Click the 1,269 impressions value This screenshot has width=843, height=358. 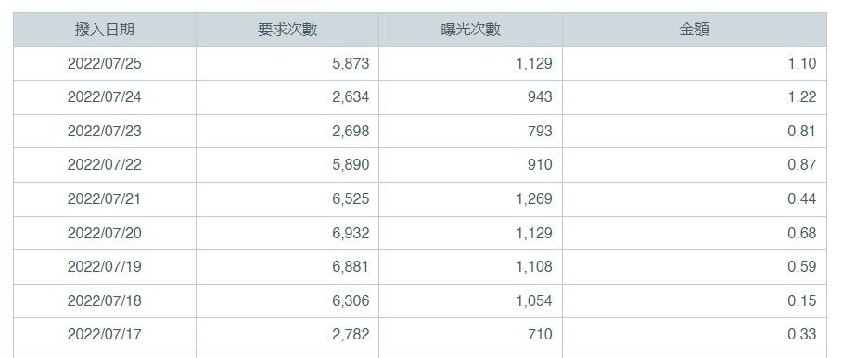(534, 198)
